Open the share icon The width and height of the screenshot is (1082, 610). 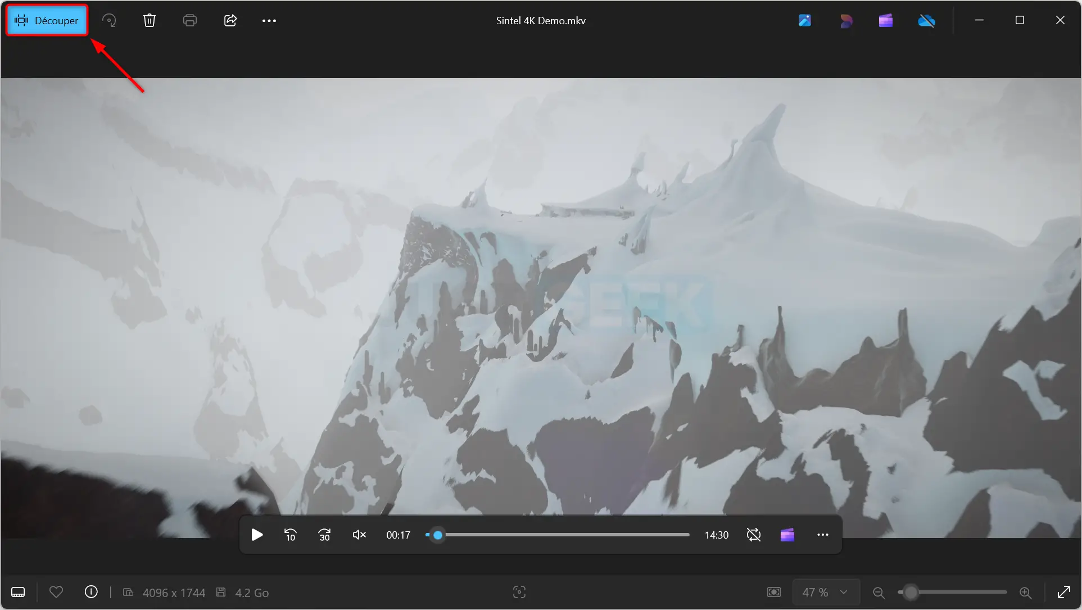tap(230, 21)
